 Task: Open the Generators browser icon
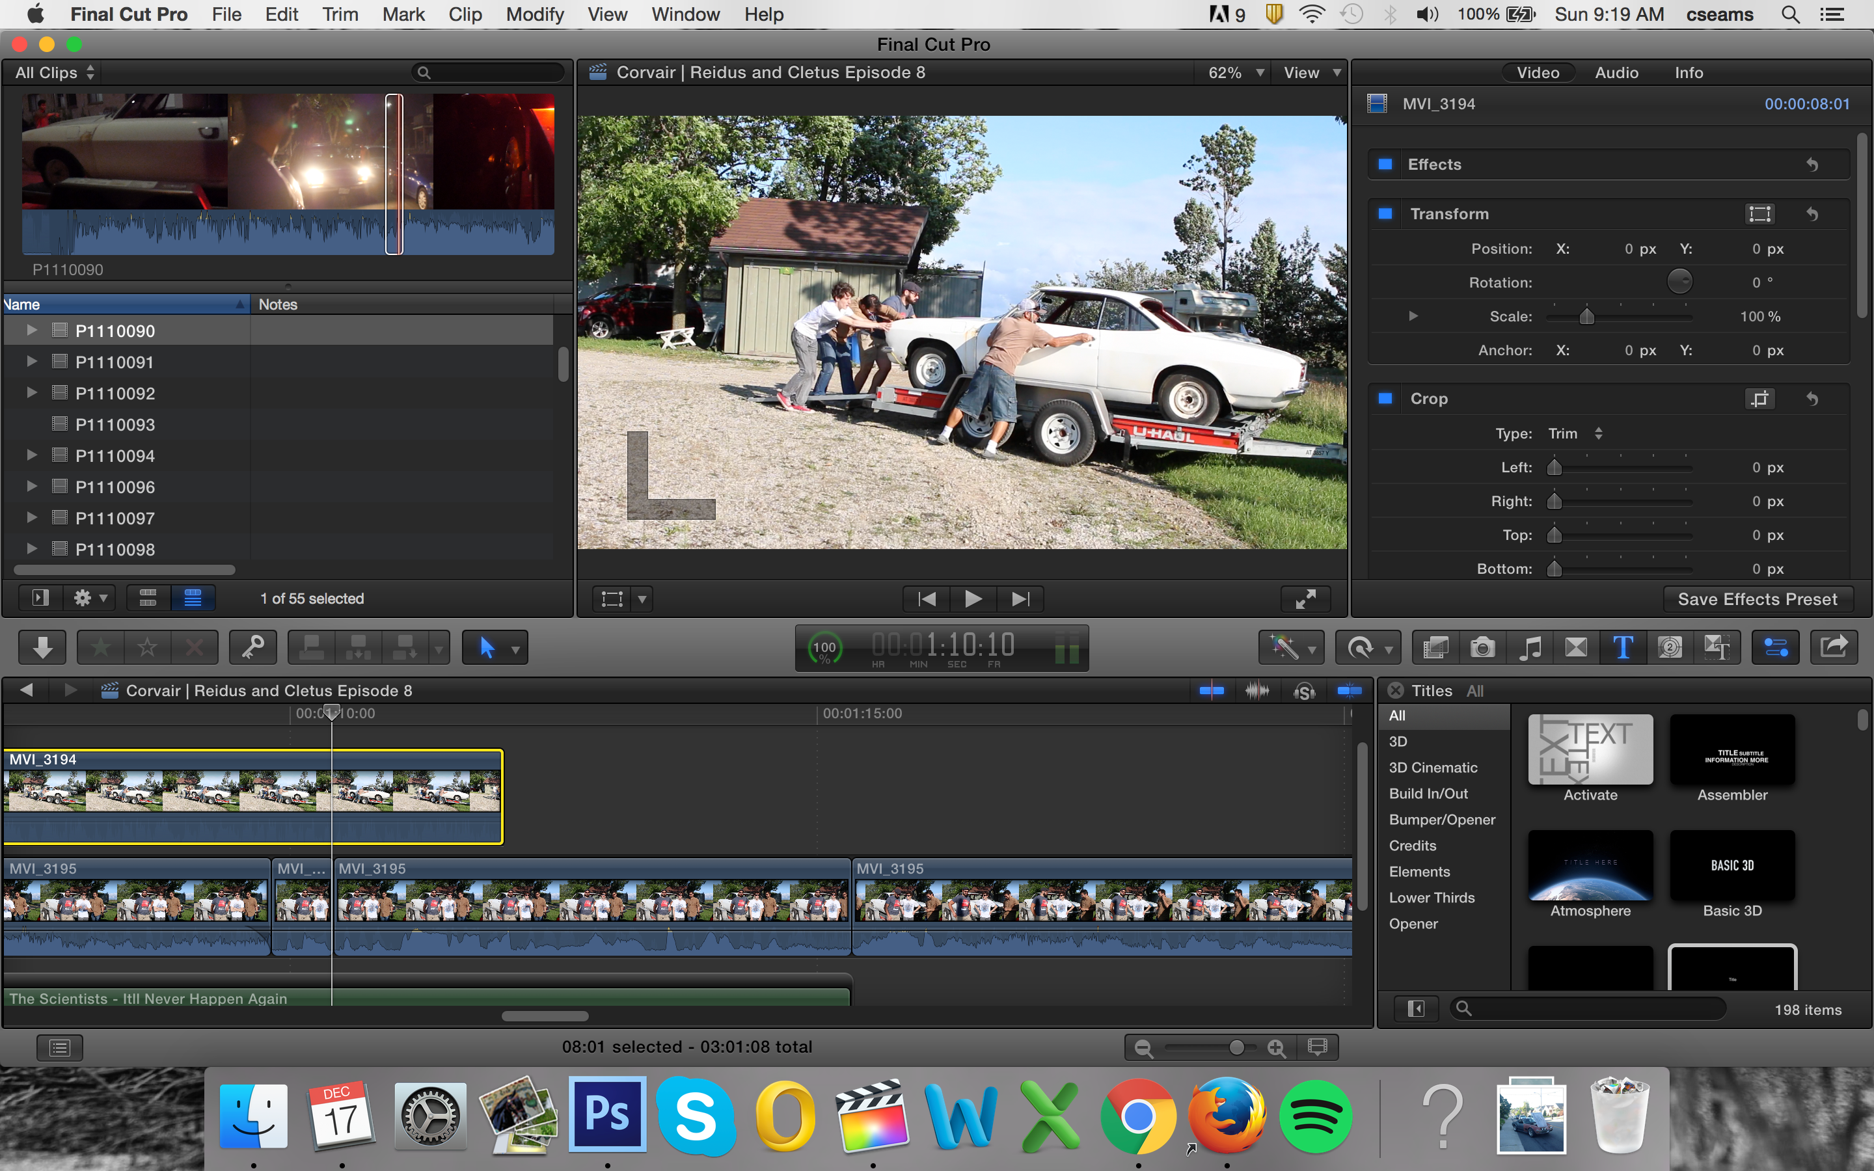[1670, 647]
